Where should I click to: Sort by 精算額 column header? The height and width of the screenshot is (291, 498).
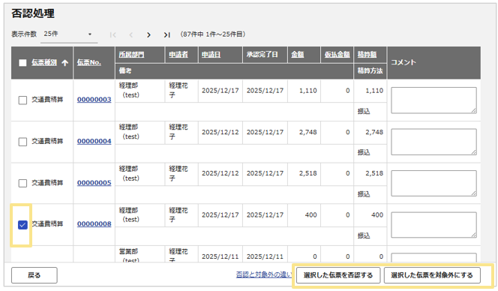(367, 55)
